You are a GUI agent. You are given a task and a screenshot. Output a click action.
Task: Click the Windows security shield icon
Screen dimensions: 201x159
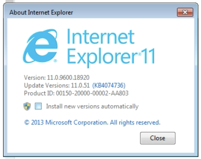pyautogui.click(x=27, y=106)
